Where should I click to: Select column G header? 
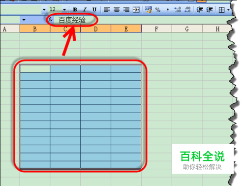coord(187,29)
